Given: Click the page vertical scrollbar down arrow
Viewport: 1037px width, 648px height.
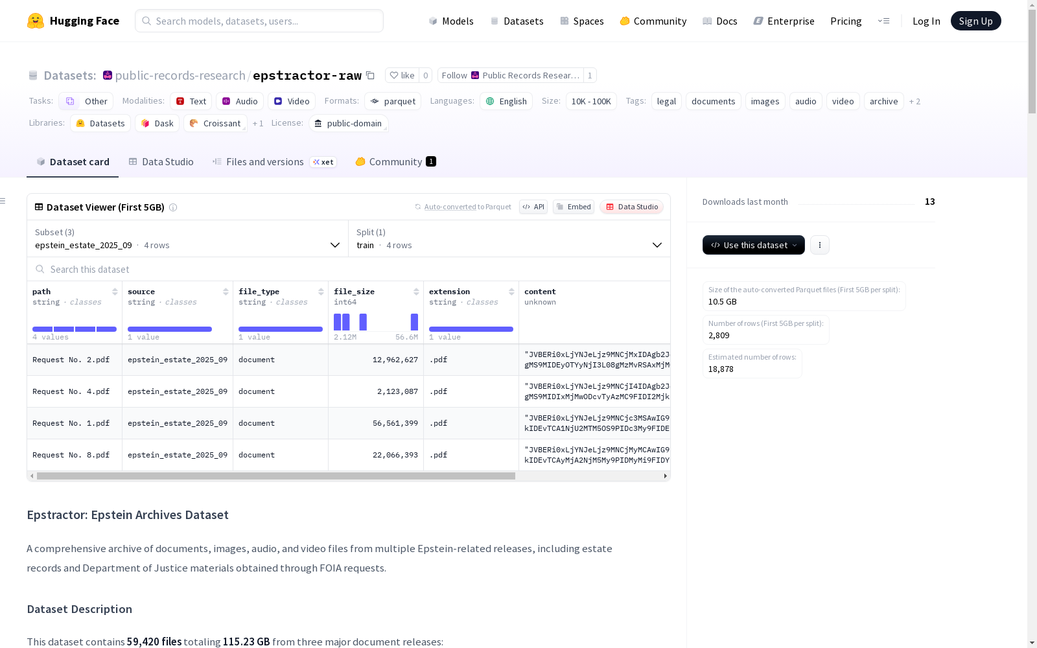Looking at the screenshot, I should point(1032,643).
